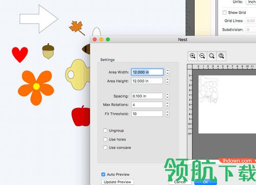Click the Spacing stepper
Screen dimensions: 256x185
click(167, 96)
